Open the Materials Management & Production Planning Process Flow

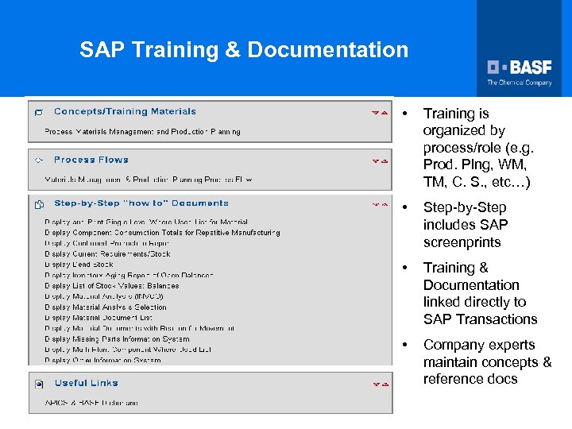pyautogui.click(x=148, y=180)
